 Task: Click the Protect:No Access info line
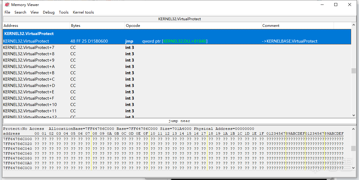click(129, 129)
